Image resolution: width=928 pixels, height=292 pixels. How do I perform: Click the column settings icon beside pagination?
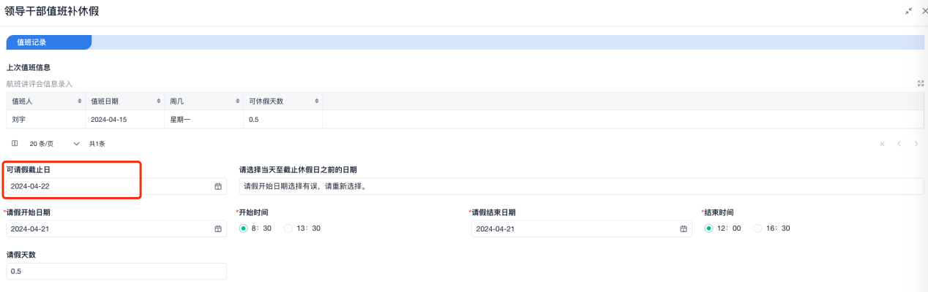[x=15, y=144]
